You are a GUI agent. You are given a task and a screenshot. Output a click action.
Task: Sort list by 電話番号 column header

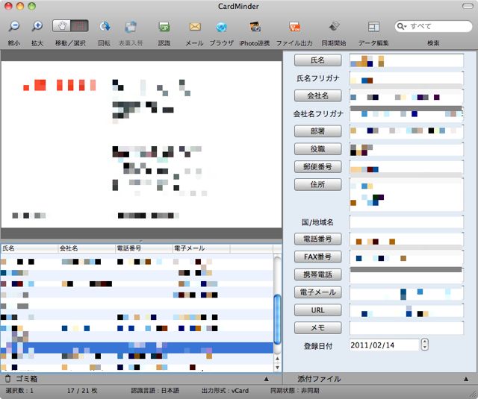tap(144, 248)
